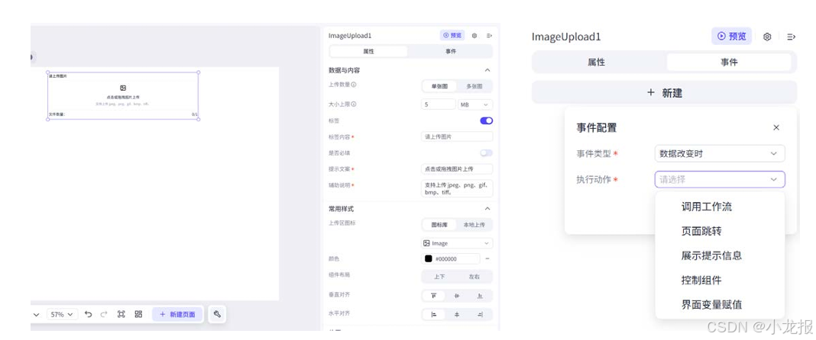Open the 57% zoom level dropdown

[63, 314]
